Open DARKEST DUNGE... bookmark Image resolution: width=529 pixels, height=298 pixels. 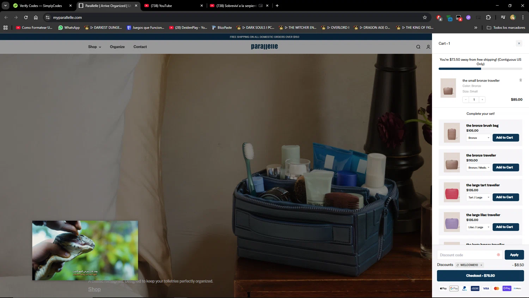[103, 28]
